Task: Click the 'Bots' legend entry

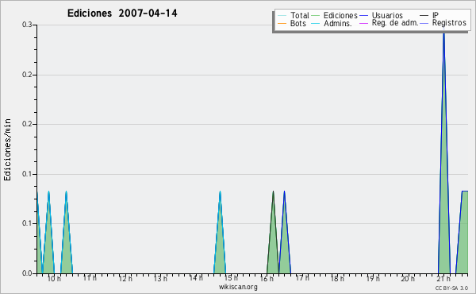Action: click(292, 23)
